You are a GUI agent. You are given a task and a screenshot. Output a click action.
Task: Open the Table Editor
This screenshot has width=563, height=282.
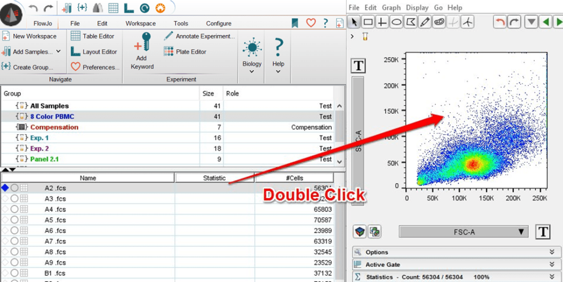tap(92, 36)
